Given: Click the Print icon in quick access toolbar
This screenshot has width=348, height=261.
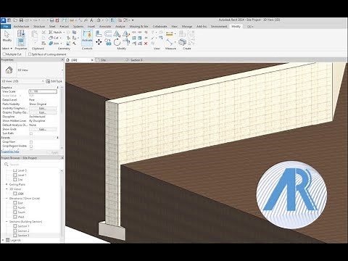Looking at the screenshot, I should coord(51,20).
